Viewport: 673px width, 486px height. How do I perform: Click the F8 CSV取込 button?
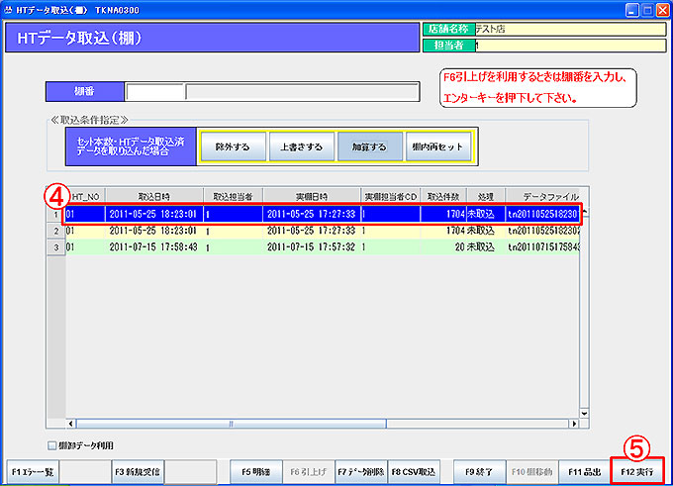coord(414,469)
